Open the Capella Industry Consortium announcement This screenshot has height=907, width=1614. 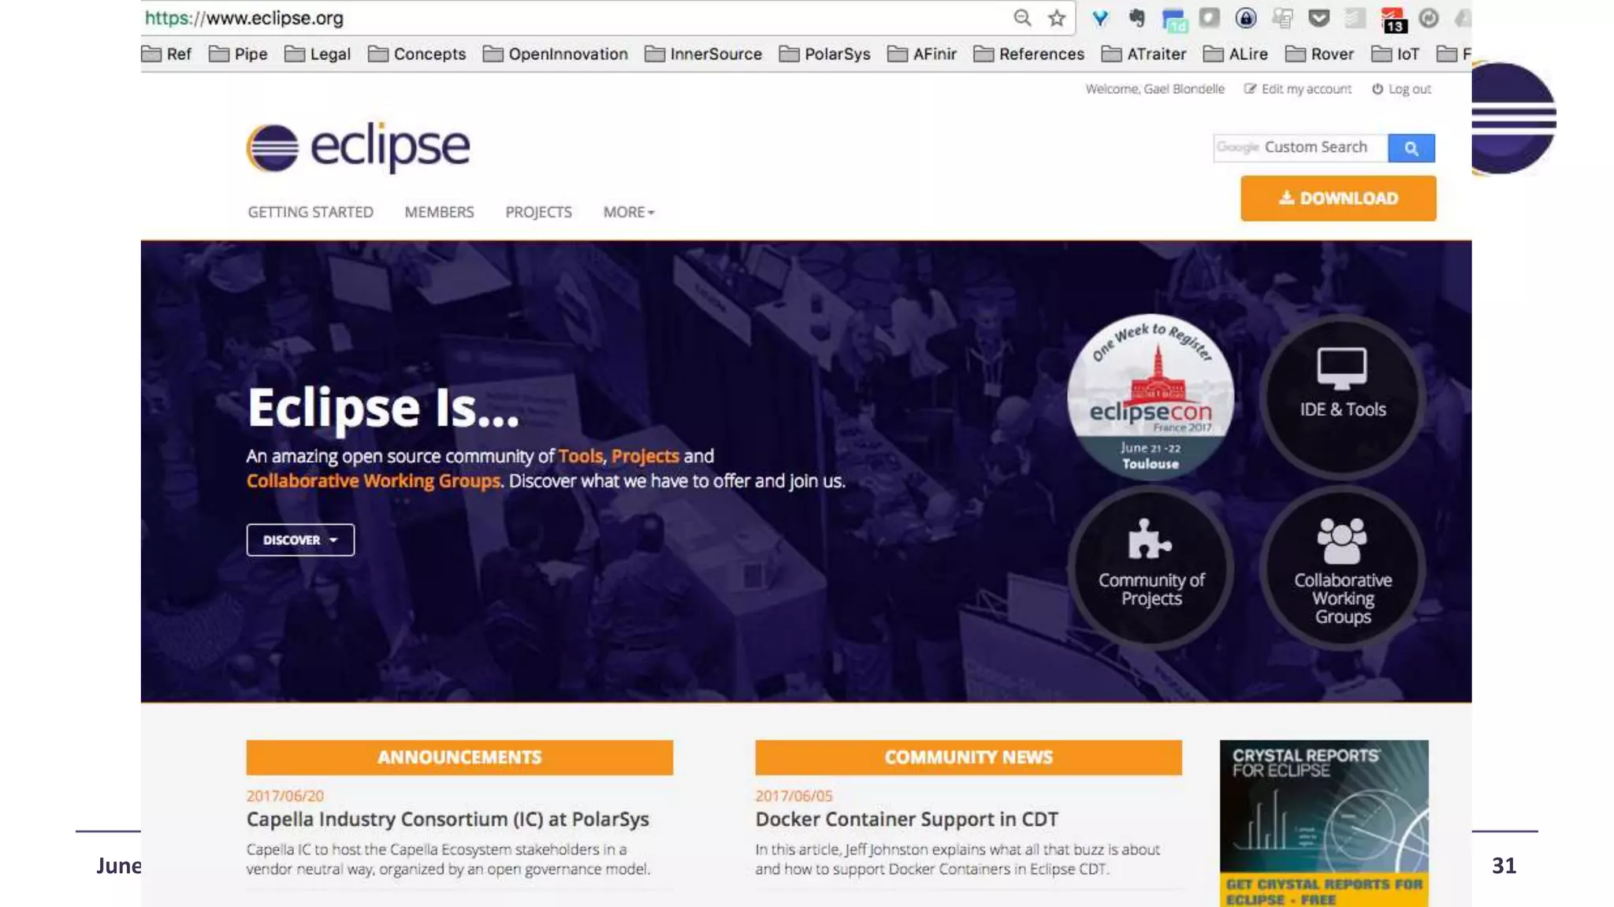pos(448,820)
